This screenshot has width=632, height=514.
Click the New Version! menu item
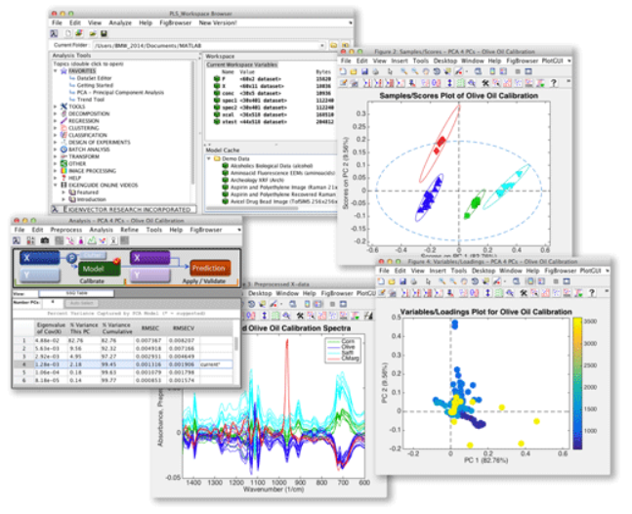[x=218, y=23]
